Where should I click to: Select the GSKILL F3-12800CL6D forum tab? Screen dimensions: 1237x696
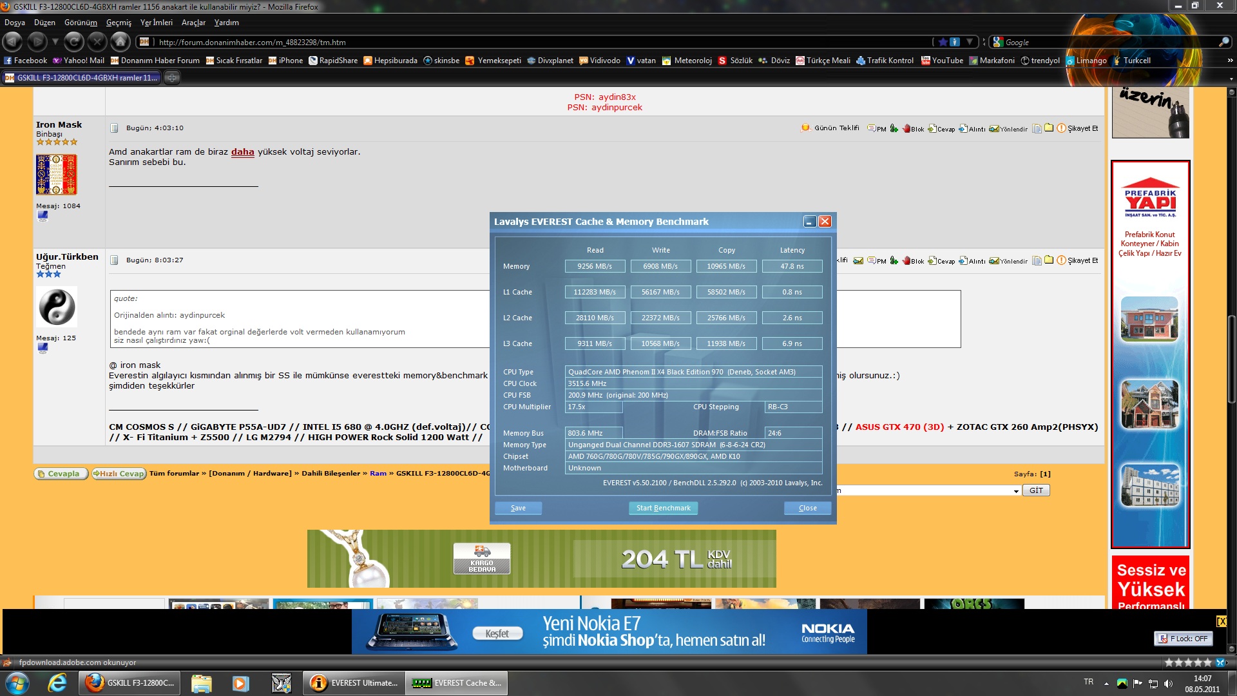coord(82,78)
